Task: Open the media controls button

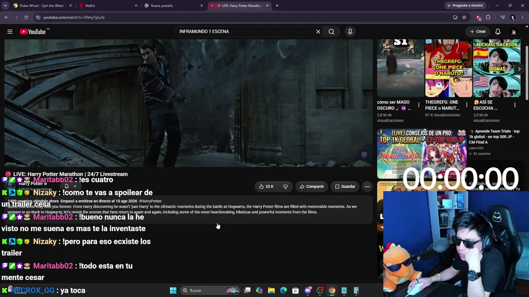Action: click(503, 17)
